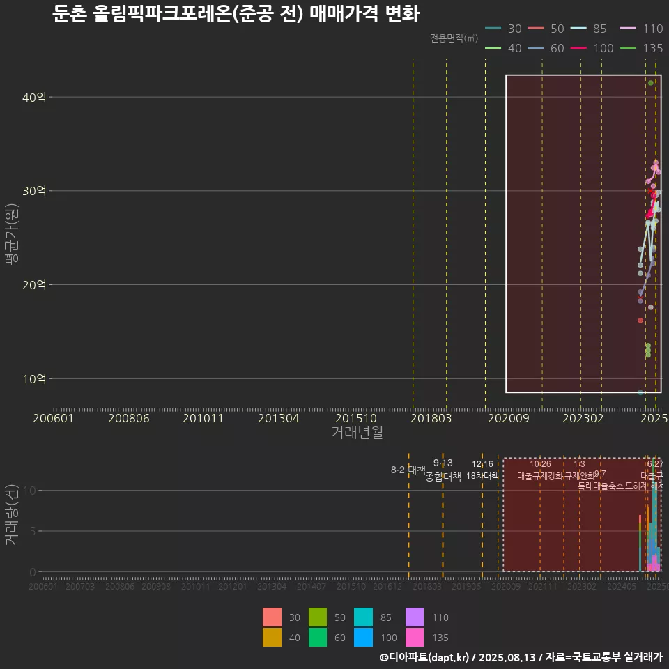
Task: Click the '1·3 규제완화' policy annotation
Action: pos(579,470)
